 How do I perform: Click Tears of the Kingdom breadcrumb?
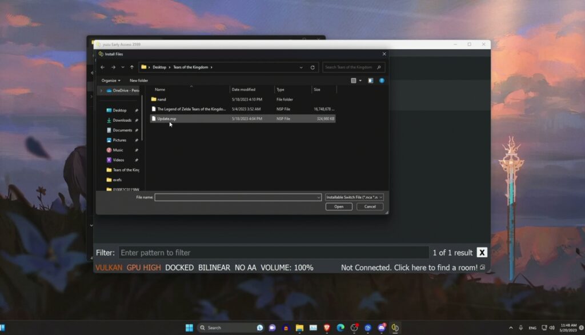[191, 67]
